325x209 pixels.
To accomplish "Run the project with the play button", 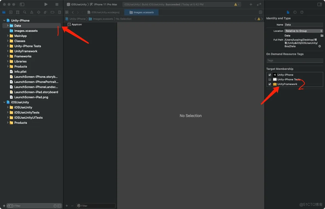I will click(x=46, y=4).
